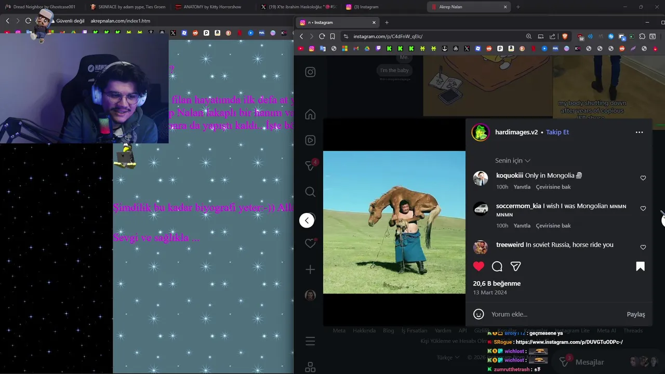Open hardimages.v2 profile username
Screen dimensions: 665x374
pyautogui.click(x=516, y=132)
